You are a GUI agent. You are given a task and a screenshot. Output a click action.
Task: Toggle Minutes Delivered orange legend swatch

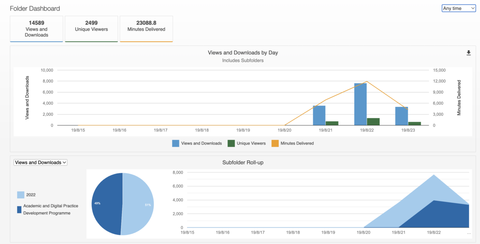click(x=275, y=143)
